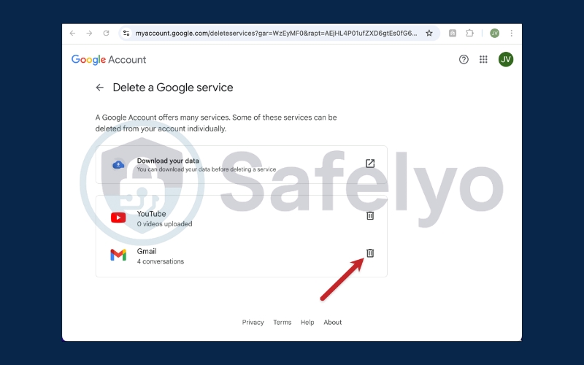Go forward with the browser forward arrow
The height and width of the screenshot is (365, 584).
(x=89, y=33)
